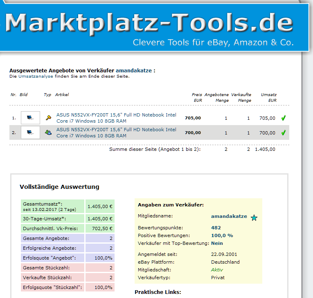Select the Gesamtumsatz value 1.405,00 € cell
The image size is (313, 298).
pyautogui.click(x=100, y=206)
